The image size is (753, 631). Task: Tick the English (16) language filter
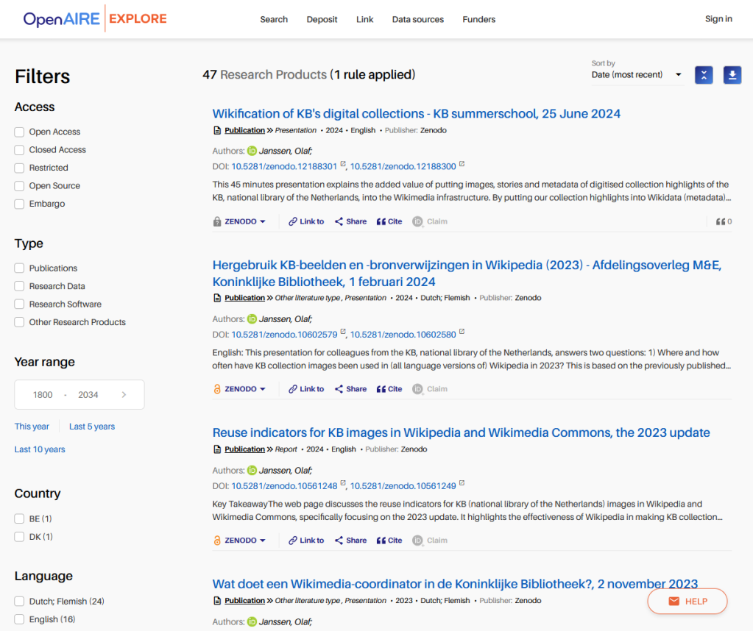coord(19,619)
